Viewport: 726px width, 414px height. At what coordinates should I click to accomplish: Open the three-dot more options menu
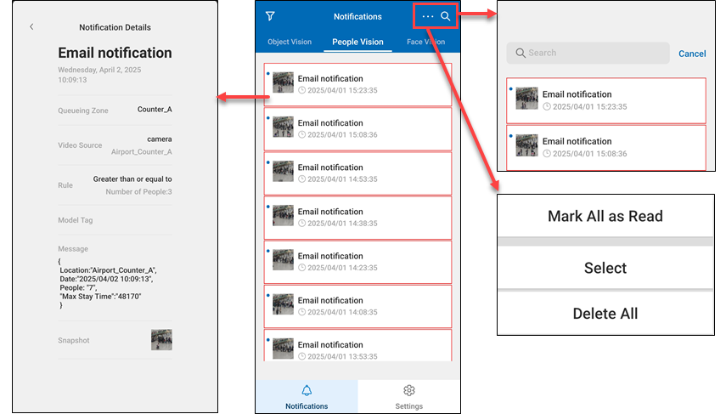pos(427,16)
